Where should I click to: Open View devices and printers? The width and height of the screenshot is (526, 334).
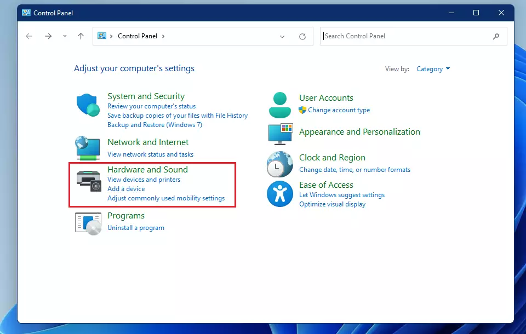[x=144, y=180]
